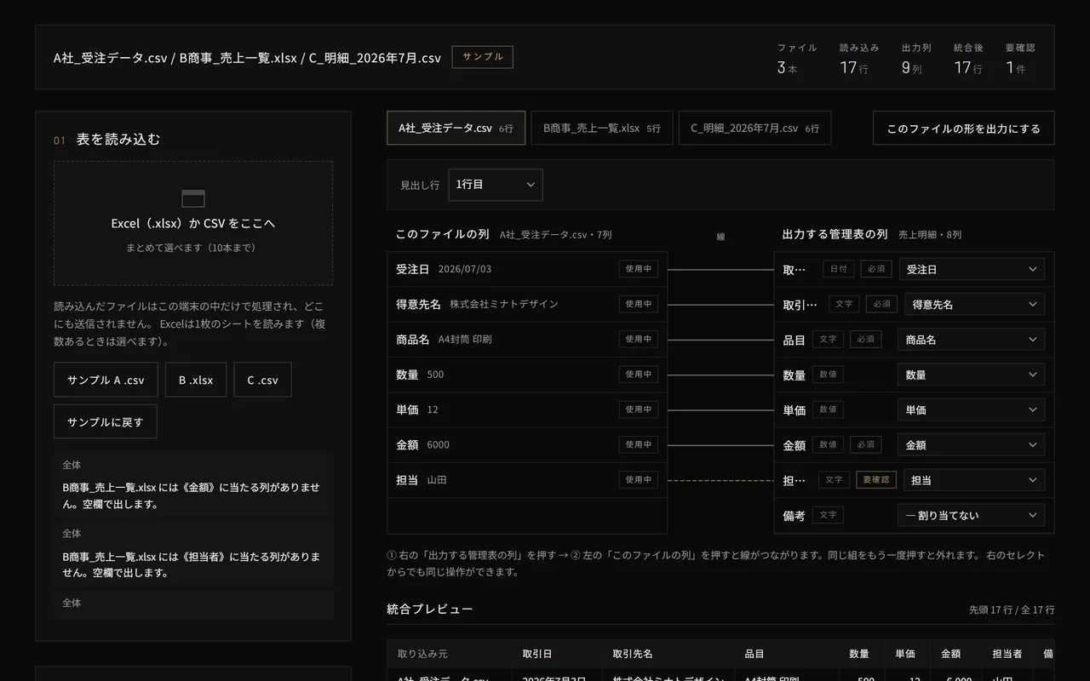Toggle 使用中 beside 金額 6000
Viewport: 1090px width, 681px height.
click(639, 444)
